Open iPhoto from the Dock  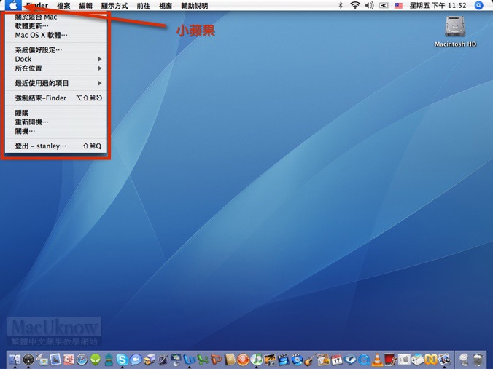tap(270, 360)
